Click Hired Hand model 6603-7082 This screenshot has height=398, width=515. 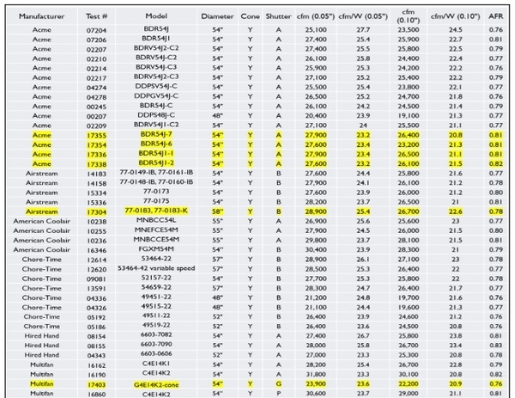[x=156, y=335]
